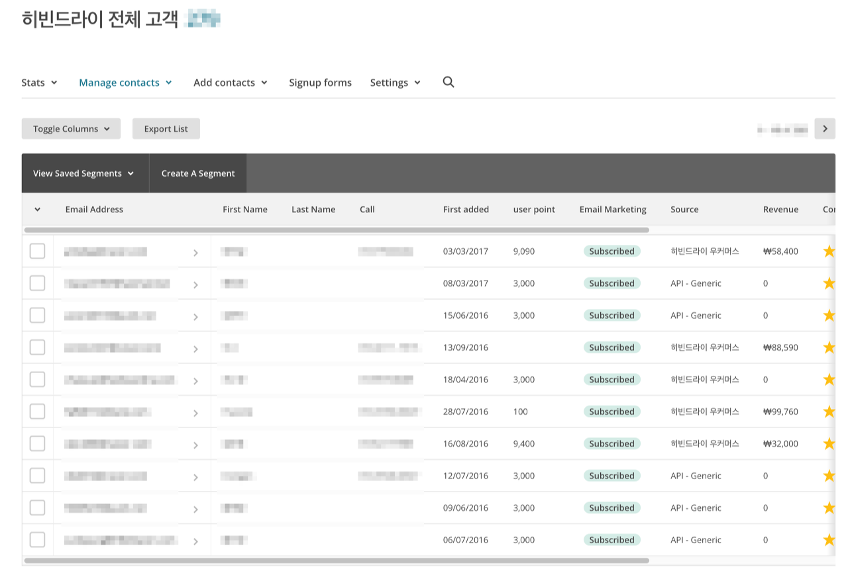
Task: Tick the checkbox in the 18/04/2016 row
Action: tap(38, 379)
